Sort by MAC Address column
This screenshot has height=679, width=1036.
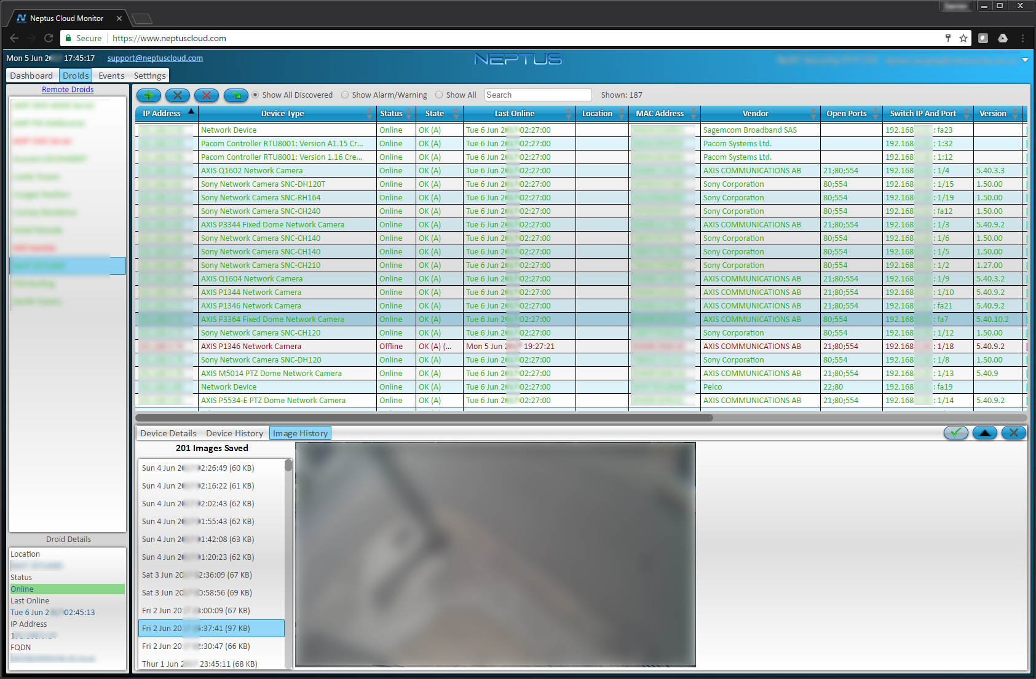pyautogui.click(x=664, y=113)
